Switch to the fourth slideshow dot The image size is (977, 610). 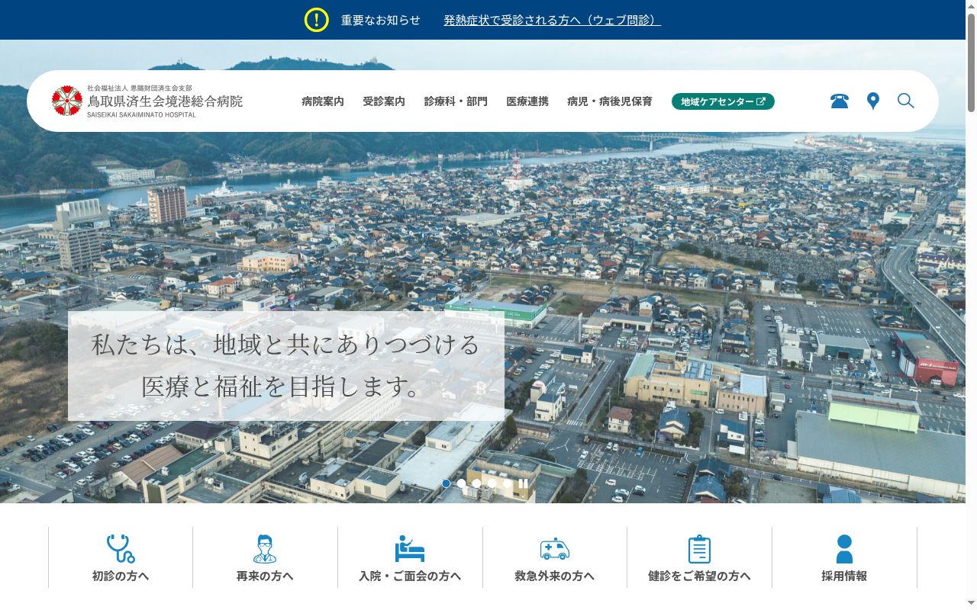tap(492, 483)
